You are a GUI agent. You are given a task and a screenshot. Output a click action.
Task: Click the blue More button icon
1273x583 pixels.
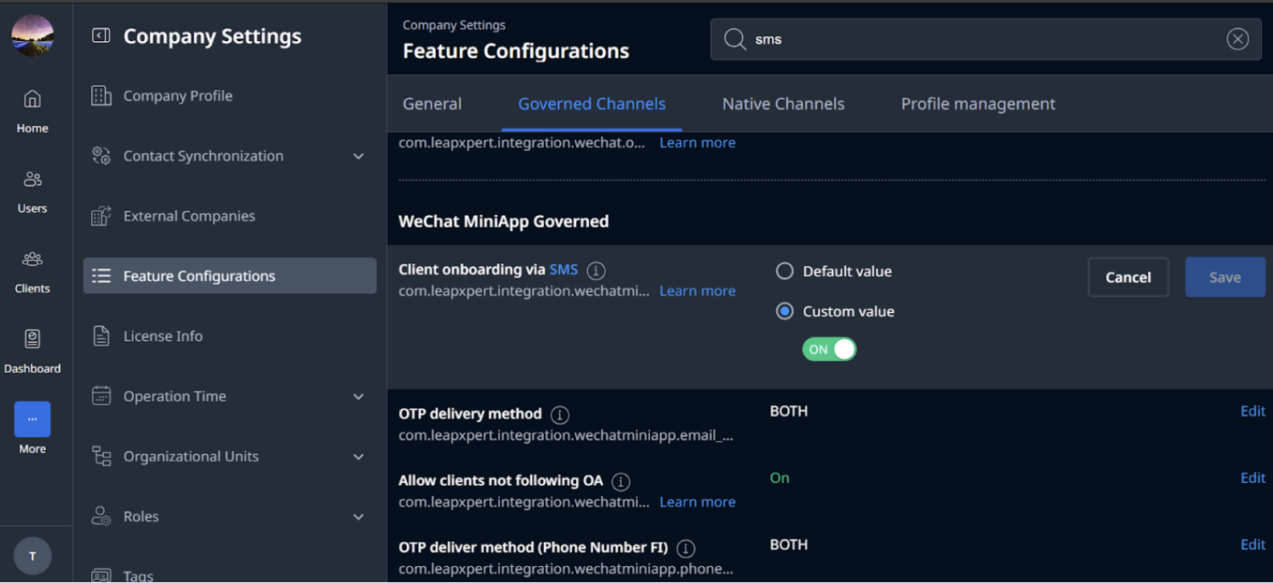coord(32,420)
